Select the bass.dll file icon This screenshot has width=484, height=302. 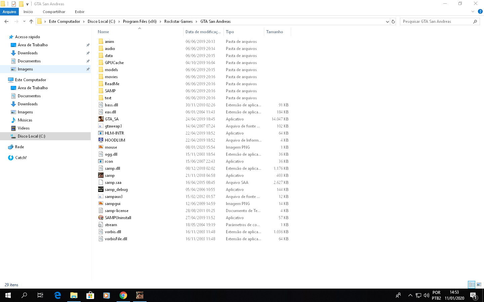101,105
